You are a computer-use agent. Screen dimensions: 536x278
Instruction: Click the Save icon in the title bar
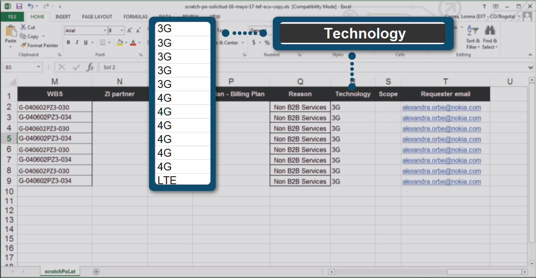click(x=19, y=6)
